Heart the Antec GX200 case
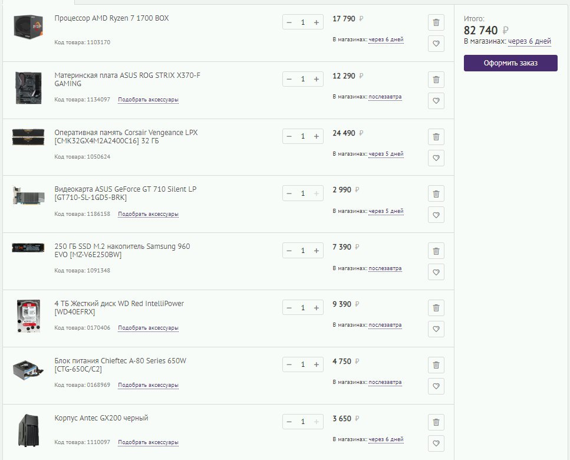The image size is (570, 460). (436, 443)
